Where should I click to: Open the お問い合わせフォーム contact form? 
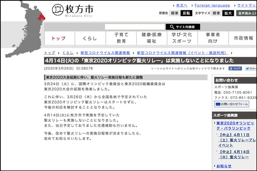click(232, 104)
